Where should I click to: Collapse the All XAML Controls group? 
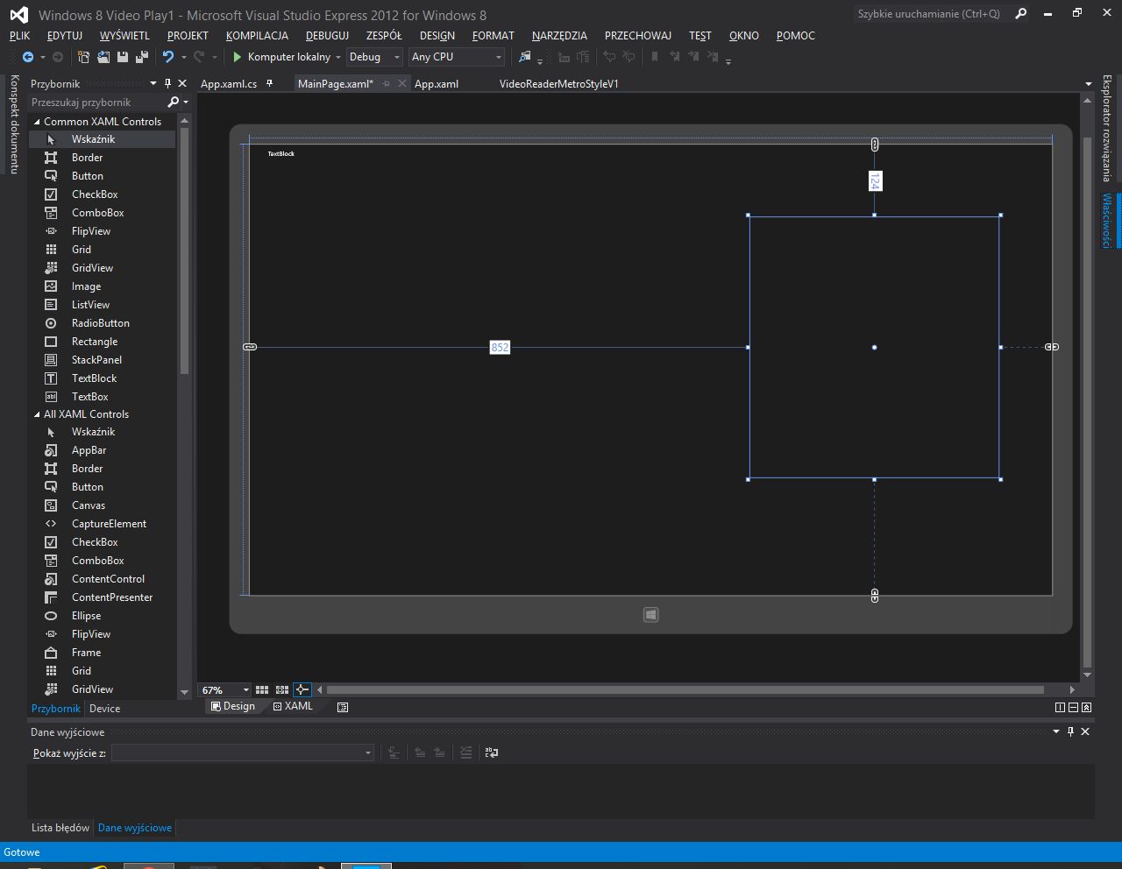pos(37,414)
